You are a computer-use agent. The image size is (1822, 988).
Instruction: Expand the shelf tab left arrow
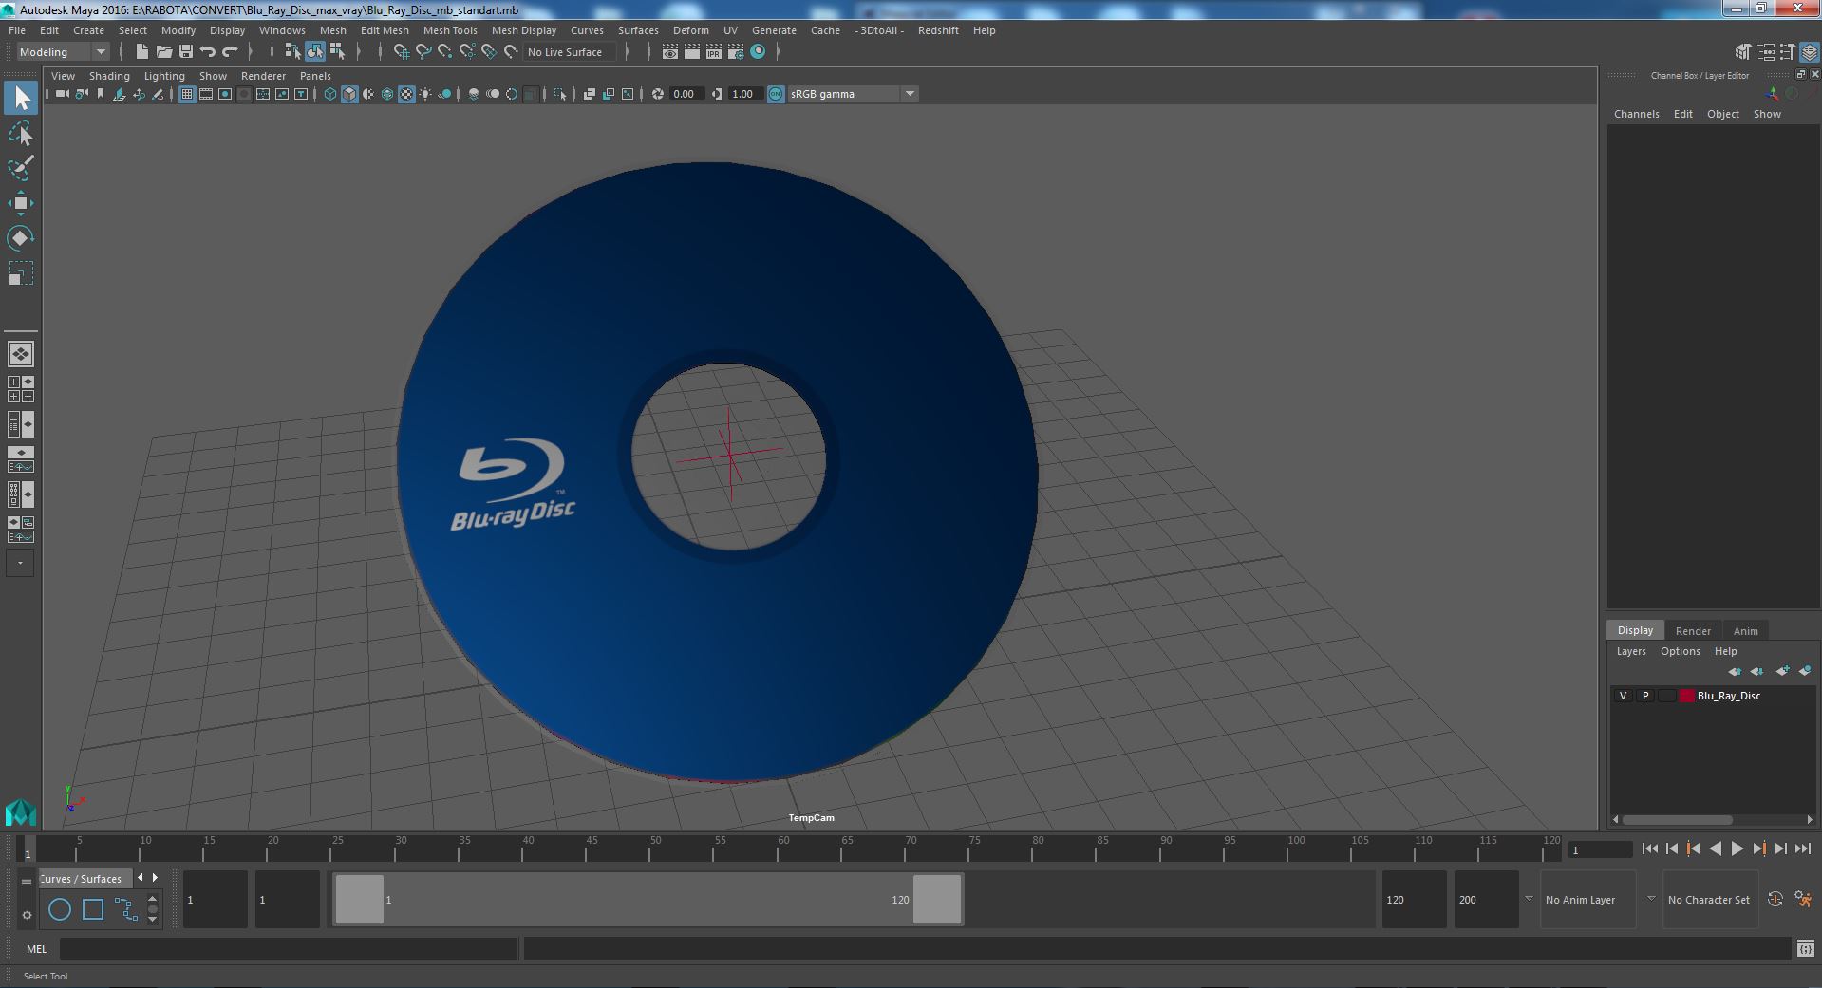pos(141,878)
